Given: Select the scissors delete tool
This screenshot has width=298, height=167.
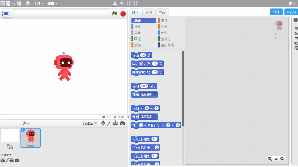Looking at the screenshot, I should click(122, 3).
